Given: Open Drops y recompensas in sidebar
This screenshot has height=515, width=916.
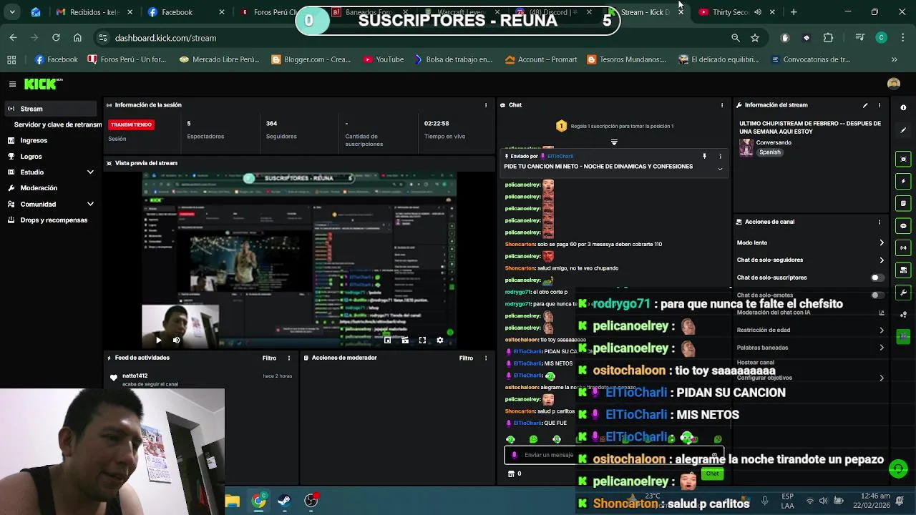Looking at the screenshot, I should (x=48, y=220).
